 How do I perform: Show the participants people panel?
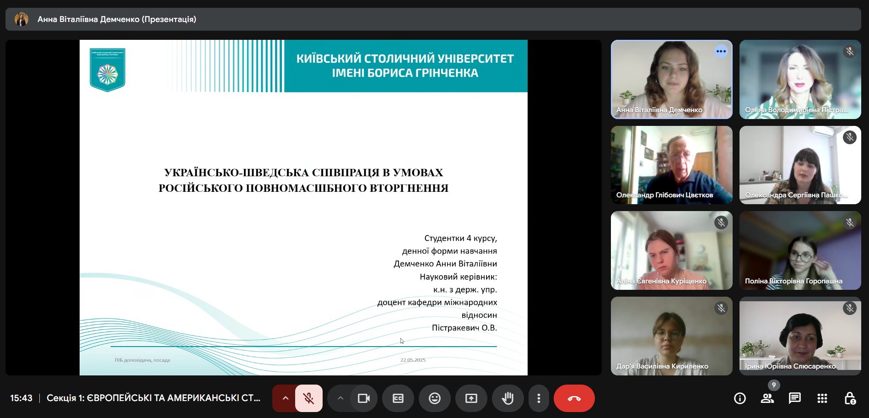[x=767, y=398]
